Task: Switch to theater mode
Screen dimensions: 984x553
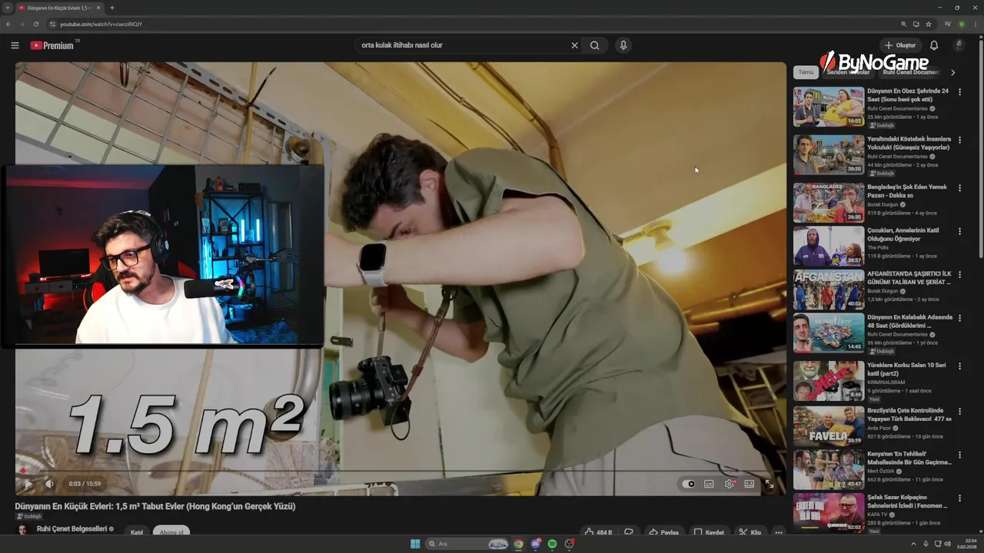Action: pyautogui.click(x=750, y=484)
